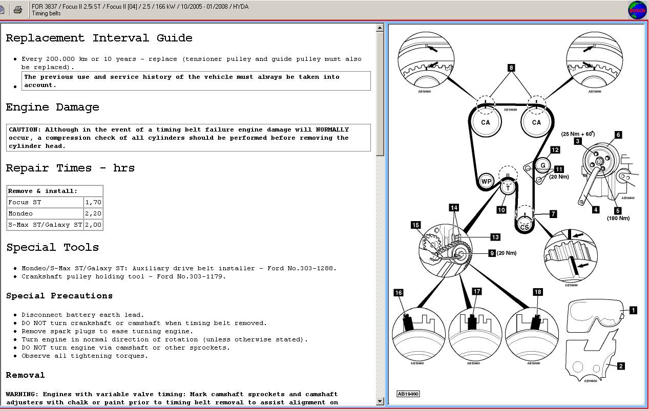
Task: Click the document page icon beside the printer
Action: (3, 10)
